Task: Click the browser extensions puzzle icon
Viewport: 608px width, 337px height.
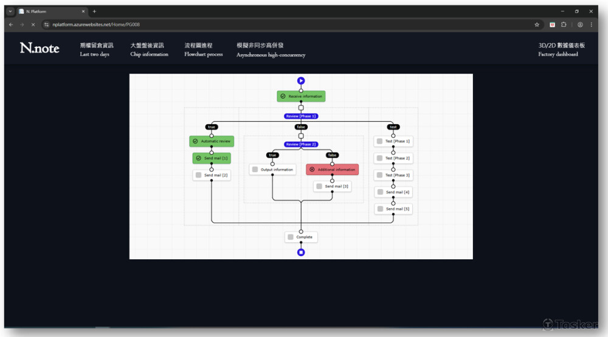Action: tap(564, 24)
